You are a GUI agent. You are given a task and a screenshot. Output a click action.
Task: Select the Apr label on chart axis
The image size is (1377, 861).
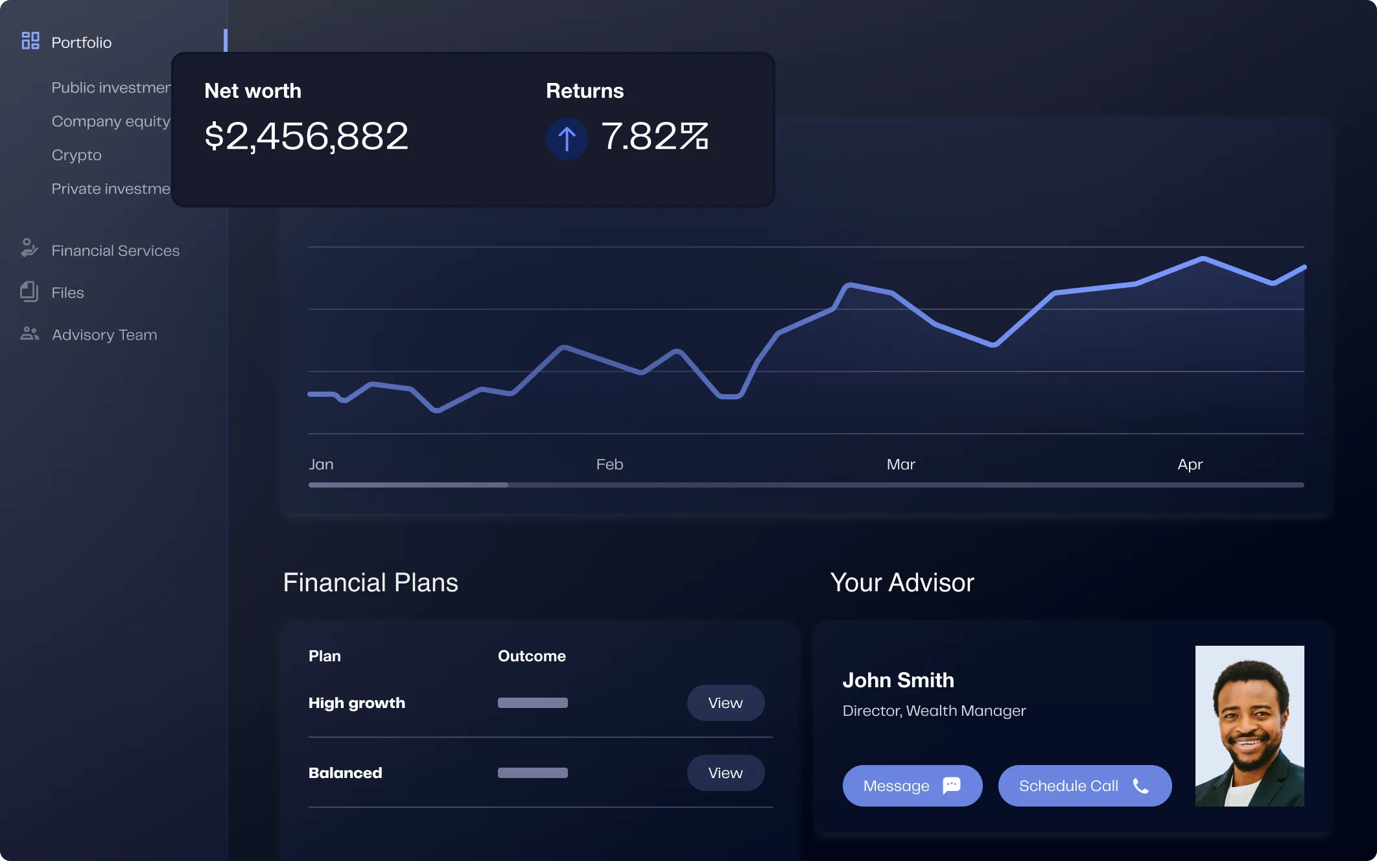[1190, 464]
